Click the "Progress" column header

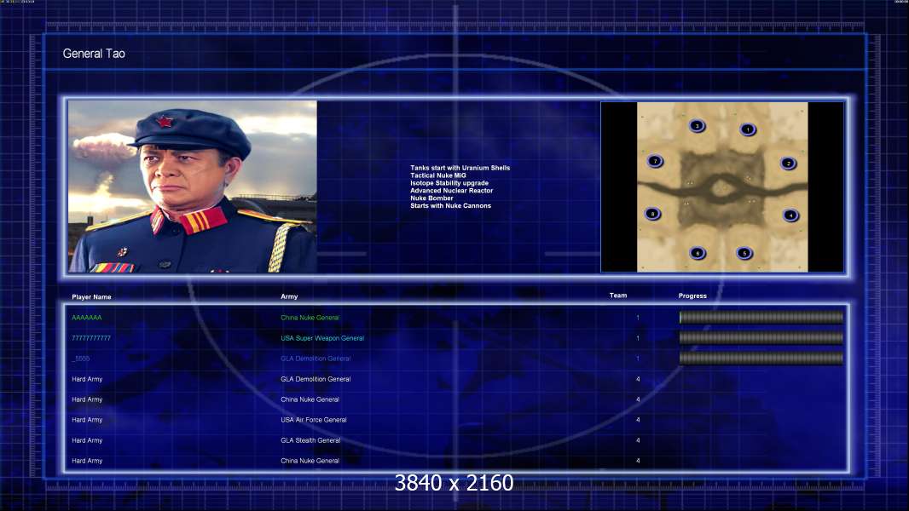(692, 296)
